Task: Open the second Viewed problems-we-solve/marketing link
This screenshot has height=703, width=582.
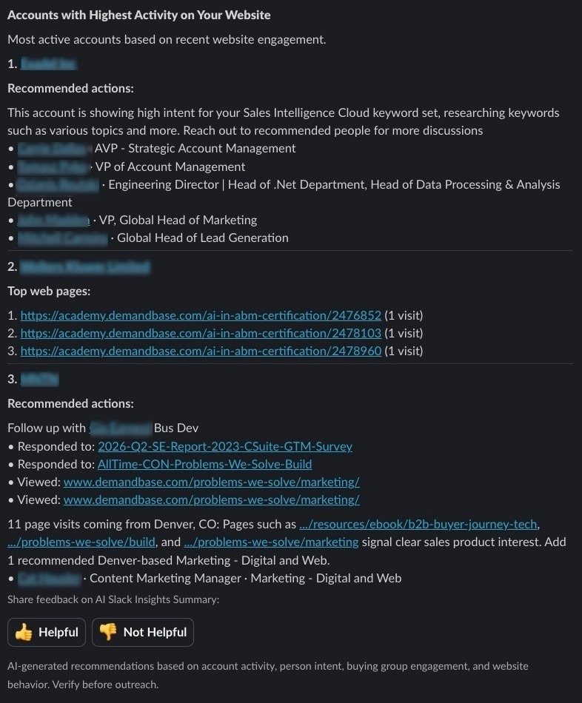Action: tap(211, 500)
